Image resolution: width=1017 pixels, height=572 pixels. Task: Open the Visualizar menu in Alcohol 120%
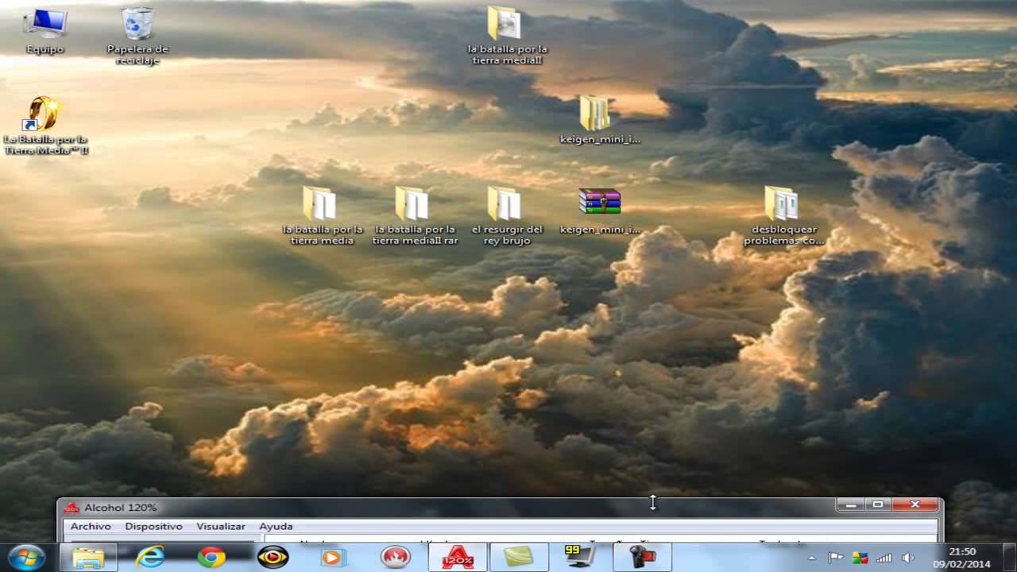(221, 526)
